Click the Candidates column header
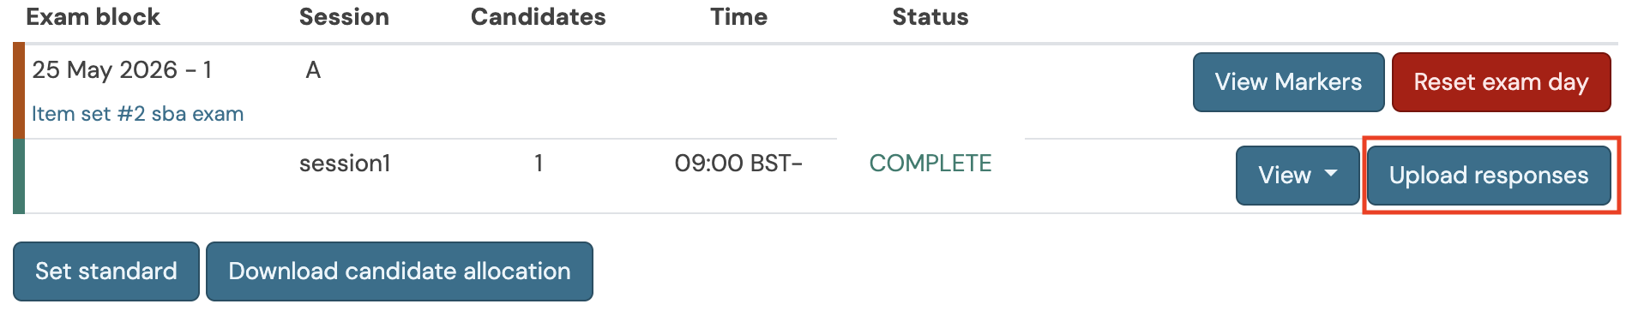The width and height of the screenshot is (1638, 322). [x=539, y=17]
